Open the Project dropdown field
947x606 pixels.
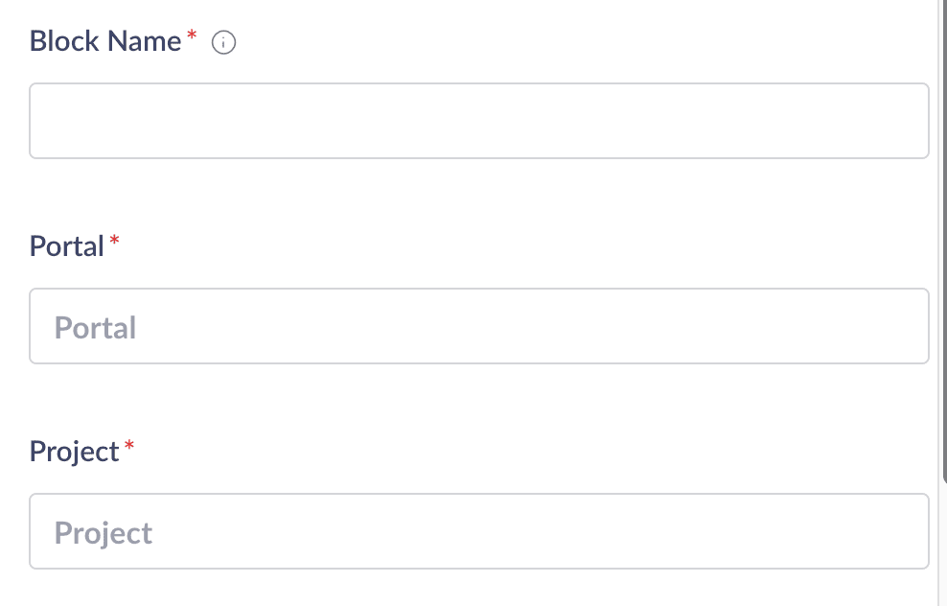(479, 531)
